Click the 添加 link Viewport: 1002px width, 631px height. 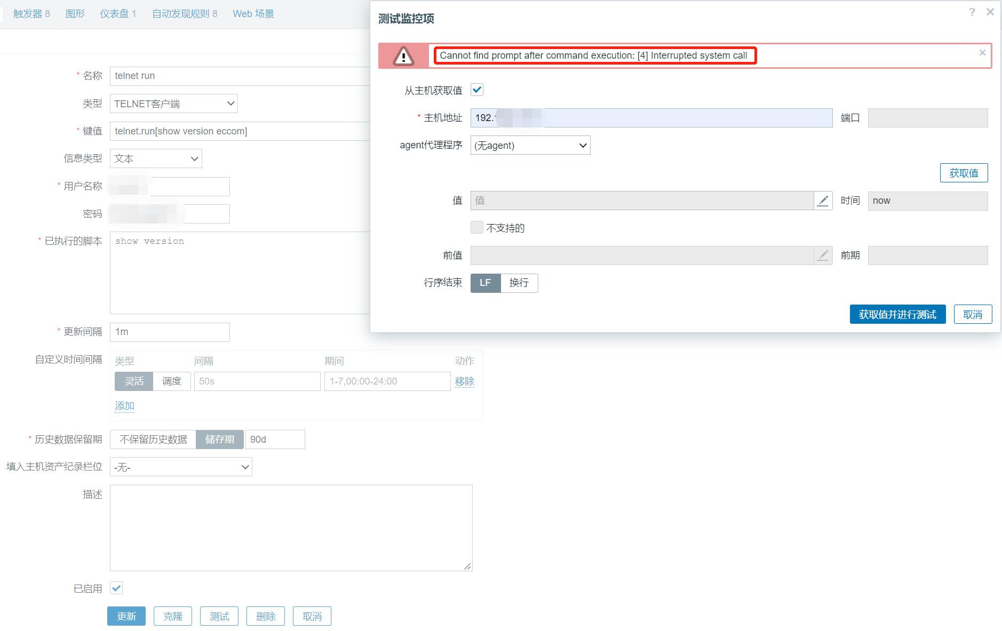[x=124, y=406]
